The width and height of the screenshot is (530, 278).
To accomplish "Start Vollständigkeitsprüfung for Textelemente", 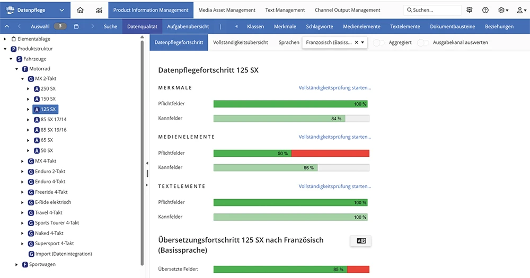I will (x=334, y=186).
